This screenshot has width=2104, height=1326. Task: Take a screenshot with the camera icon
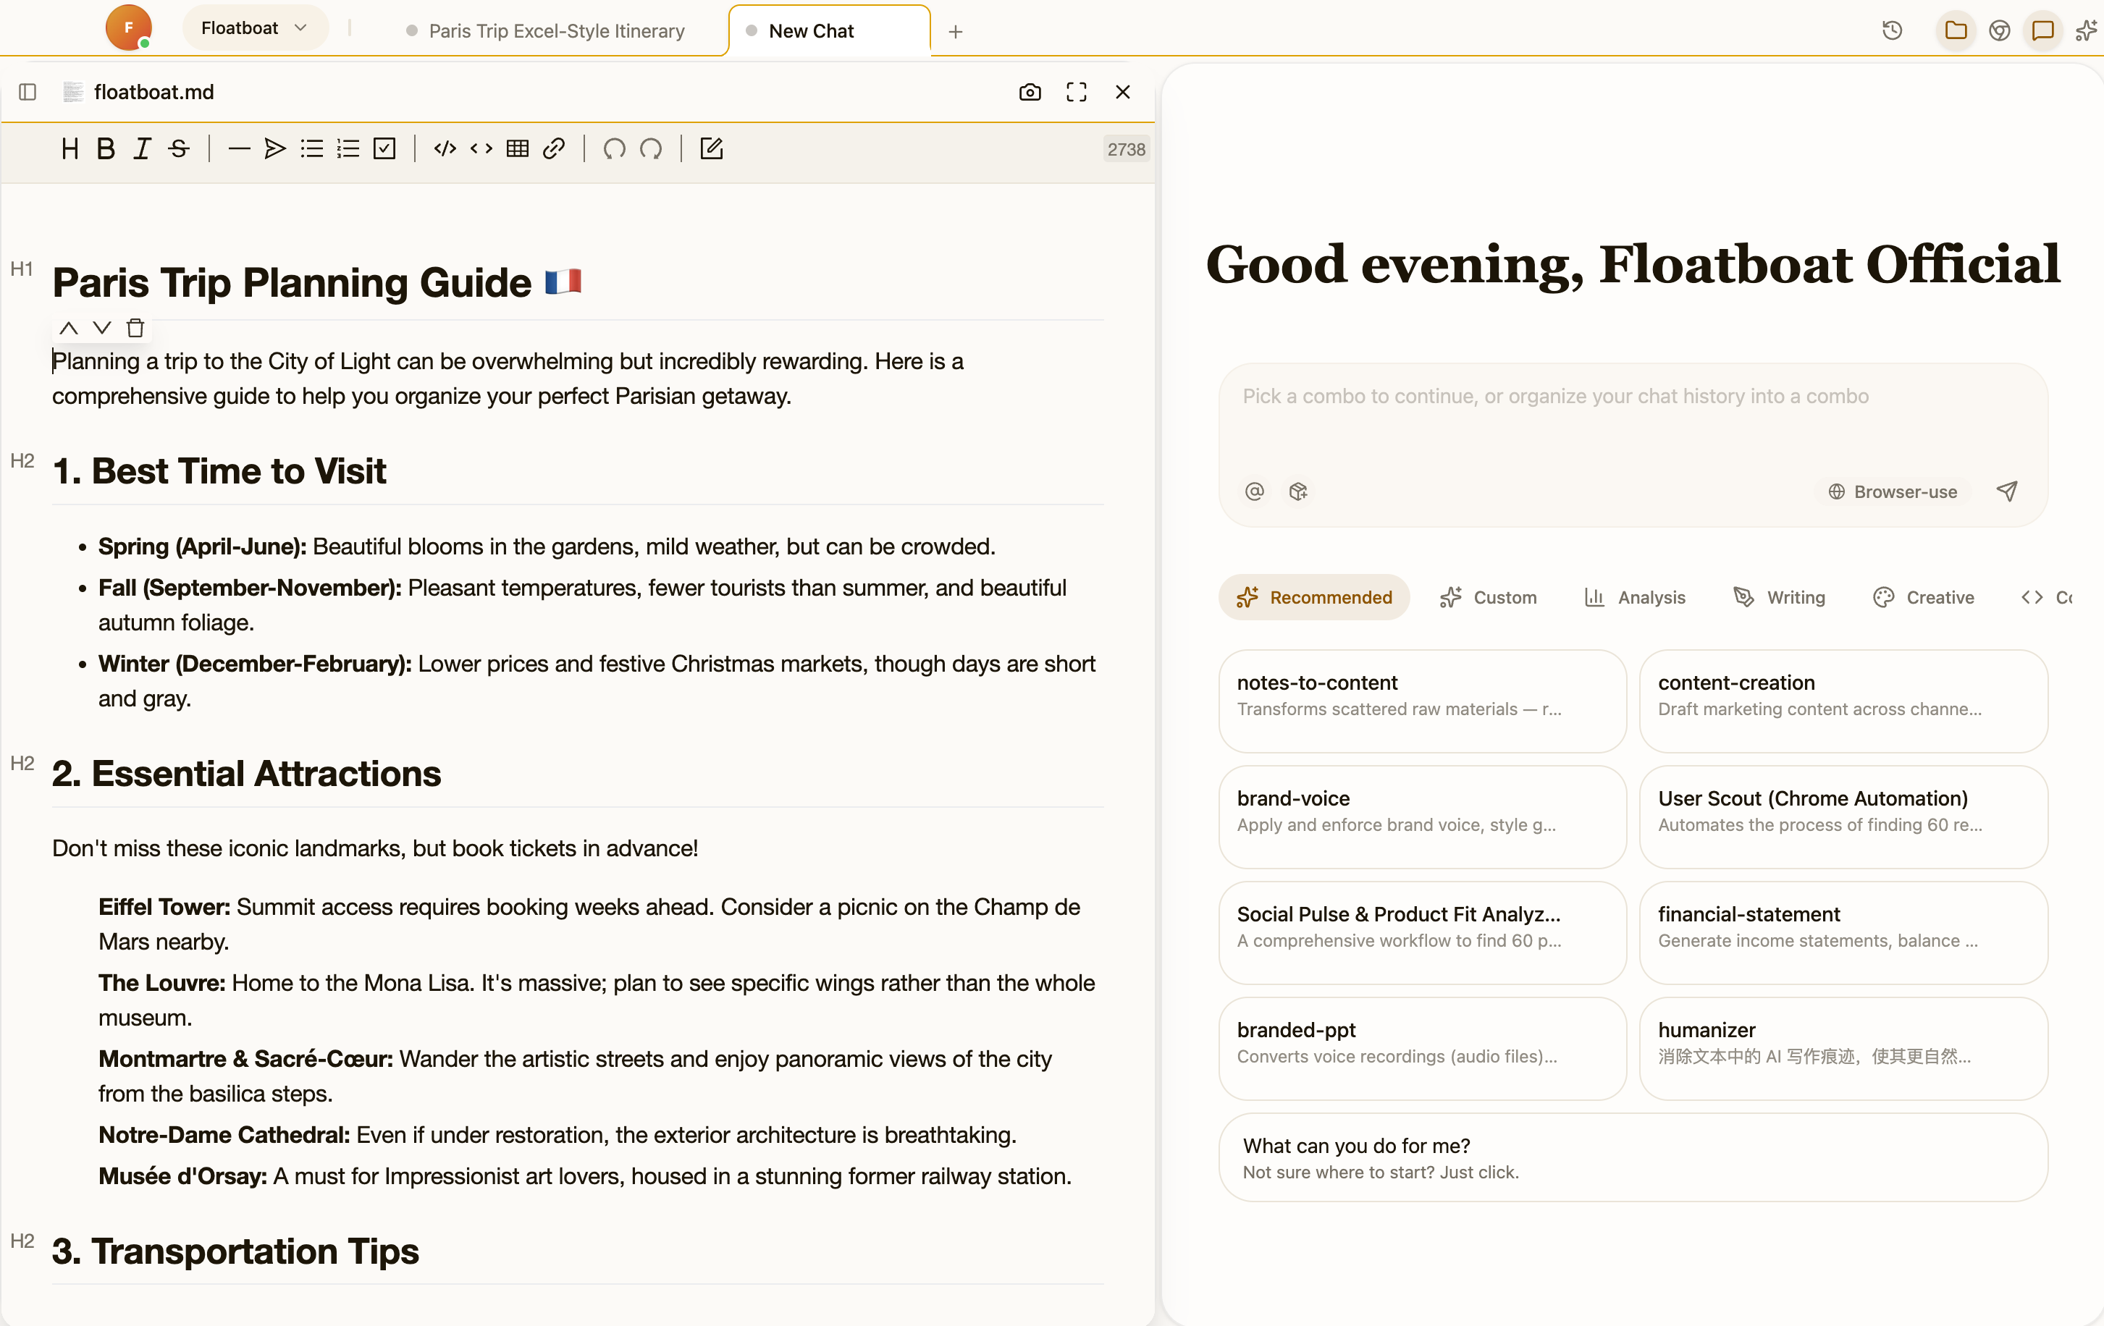coord(1030,92)
